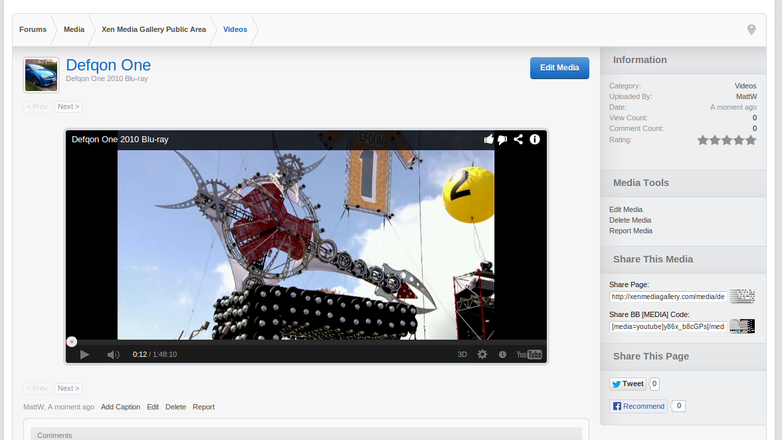Open MattW link under video

point(33,407)
